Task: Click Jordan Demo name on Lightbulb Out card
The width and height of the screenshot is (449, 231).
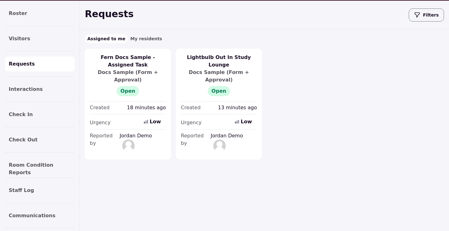Action: click(x=227, y=136)
